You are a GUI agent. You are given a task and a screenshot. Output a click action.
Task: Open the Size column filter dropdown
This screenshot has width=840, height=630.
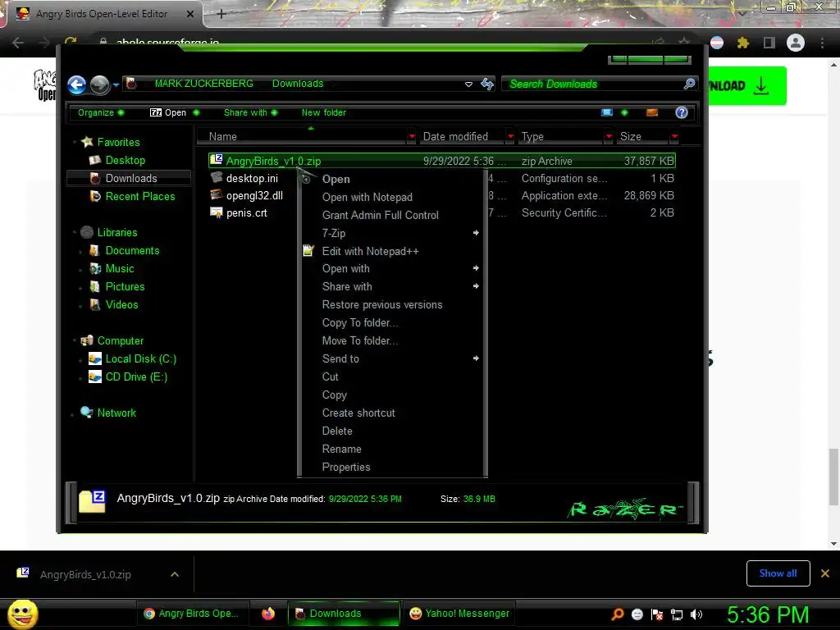[x=674, y=137]
